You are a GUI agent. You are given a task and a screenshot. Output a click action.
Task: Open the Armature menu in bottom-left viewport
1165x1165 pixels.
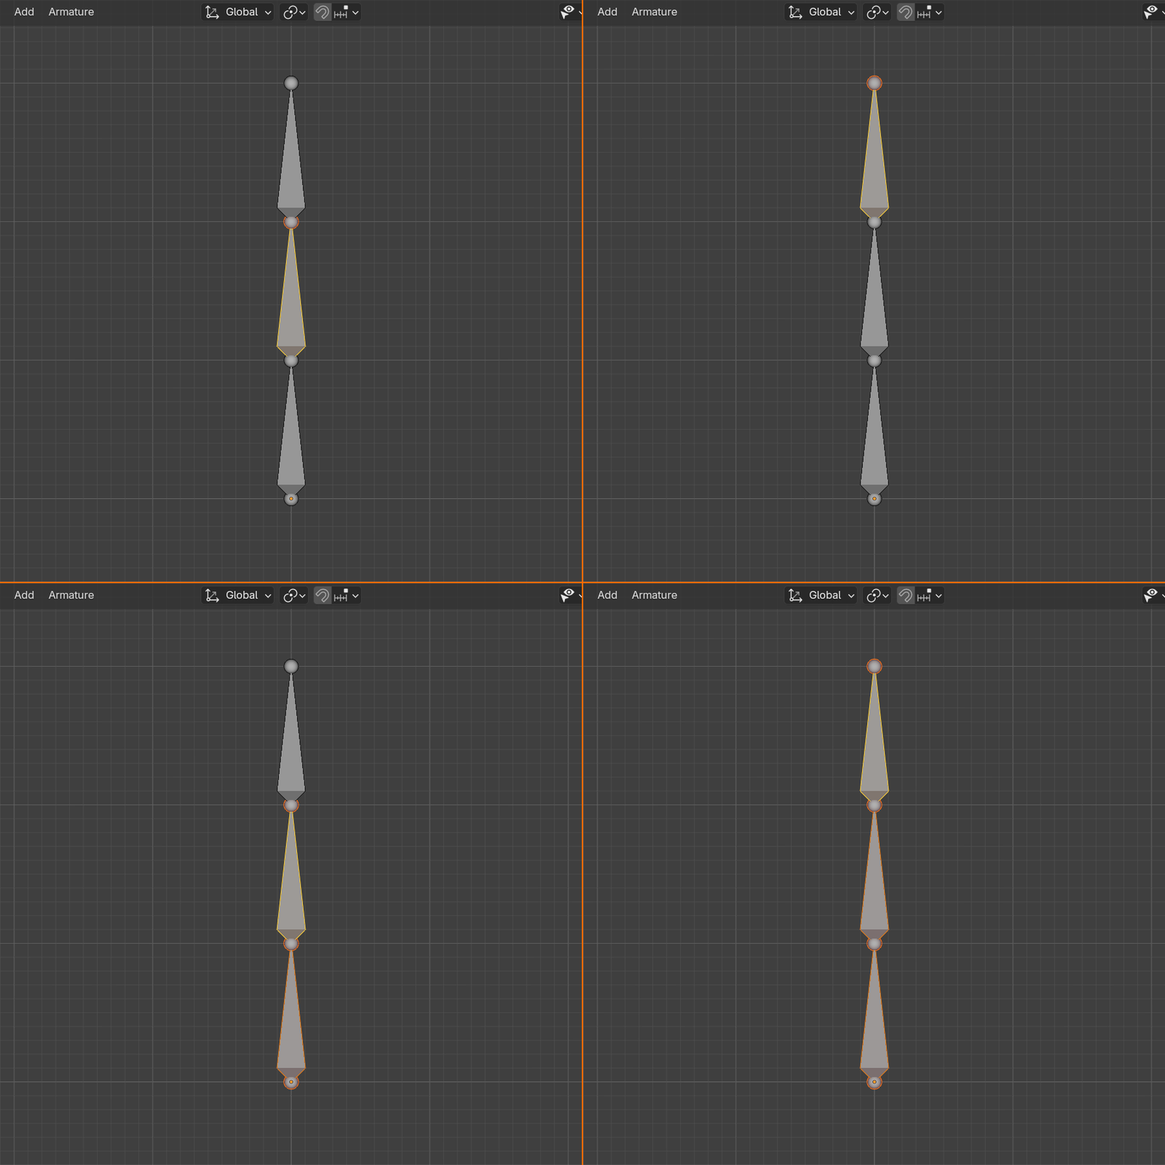[71, 596]
